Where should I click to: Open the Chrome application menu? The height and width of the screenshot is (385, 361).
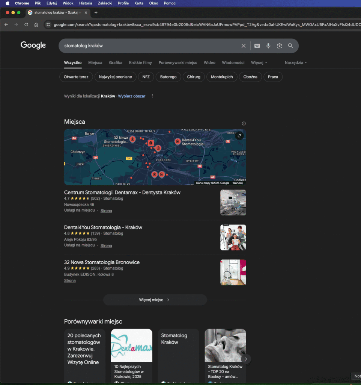pos(22,3)
